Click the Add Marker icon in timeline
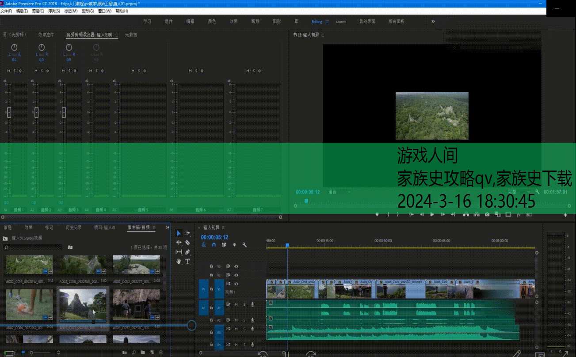Screen dimensions: 576x357 click(234, 245)
